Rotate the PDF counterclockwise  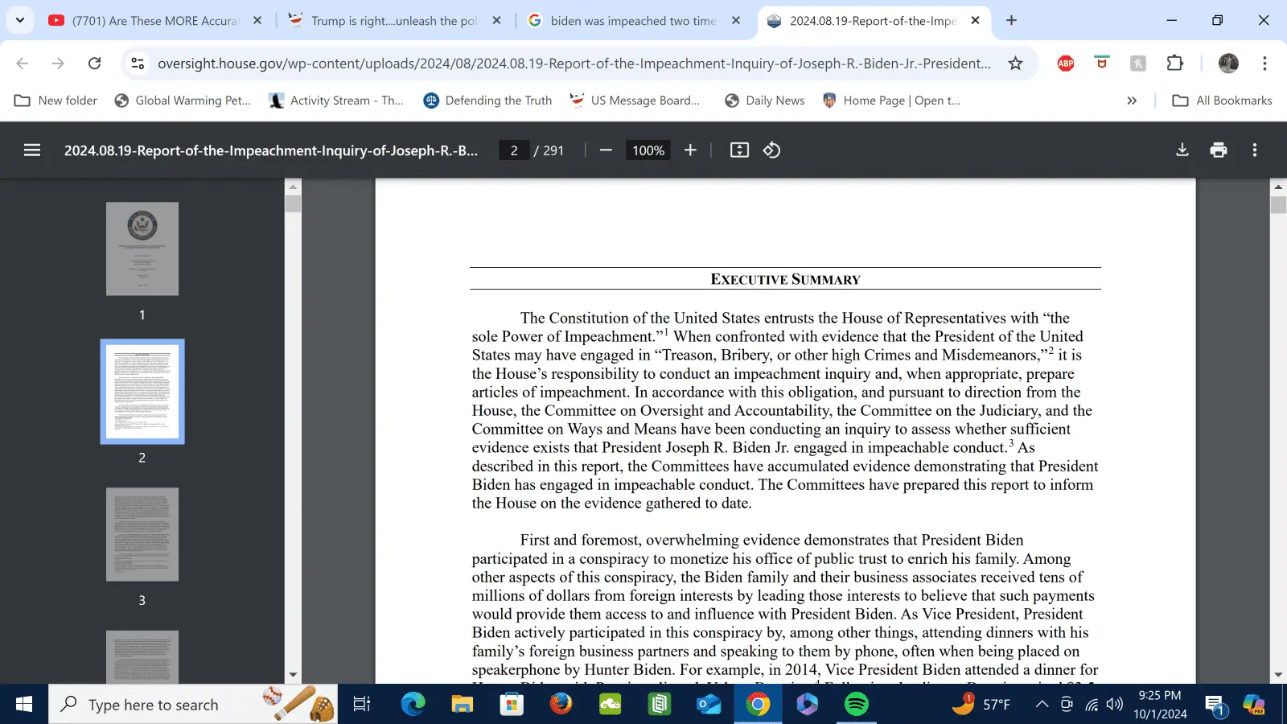(x=771, y=150)
